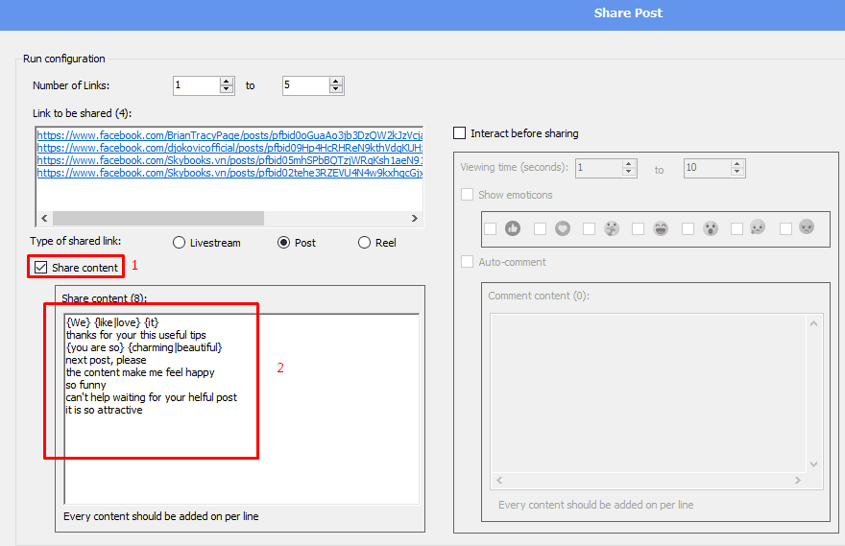This screenshot has height=546, width=845.
Task: Decrease the maximum Number of Links
Action: coord(336,89)
